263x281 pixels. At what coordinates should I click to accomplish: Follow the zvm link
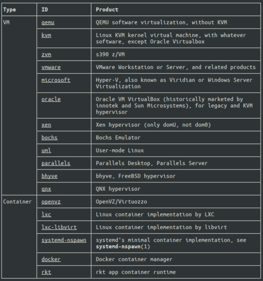pyautogui.click(x=46, y=54)
